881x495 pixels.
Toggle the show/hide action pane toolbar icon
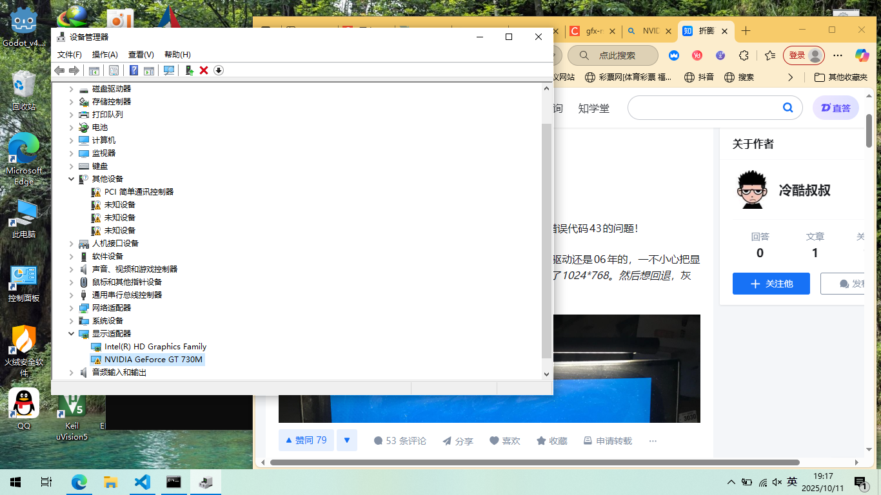(149, 70)
